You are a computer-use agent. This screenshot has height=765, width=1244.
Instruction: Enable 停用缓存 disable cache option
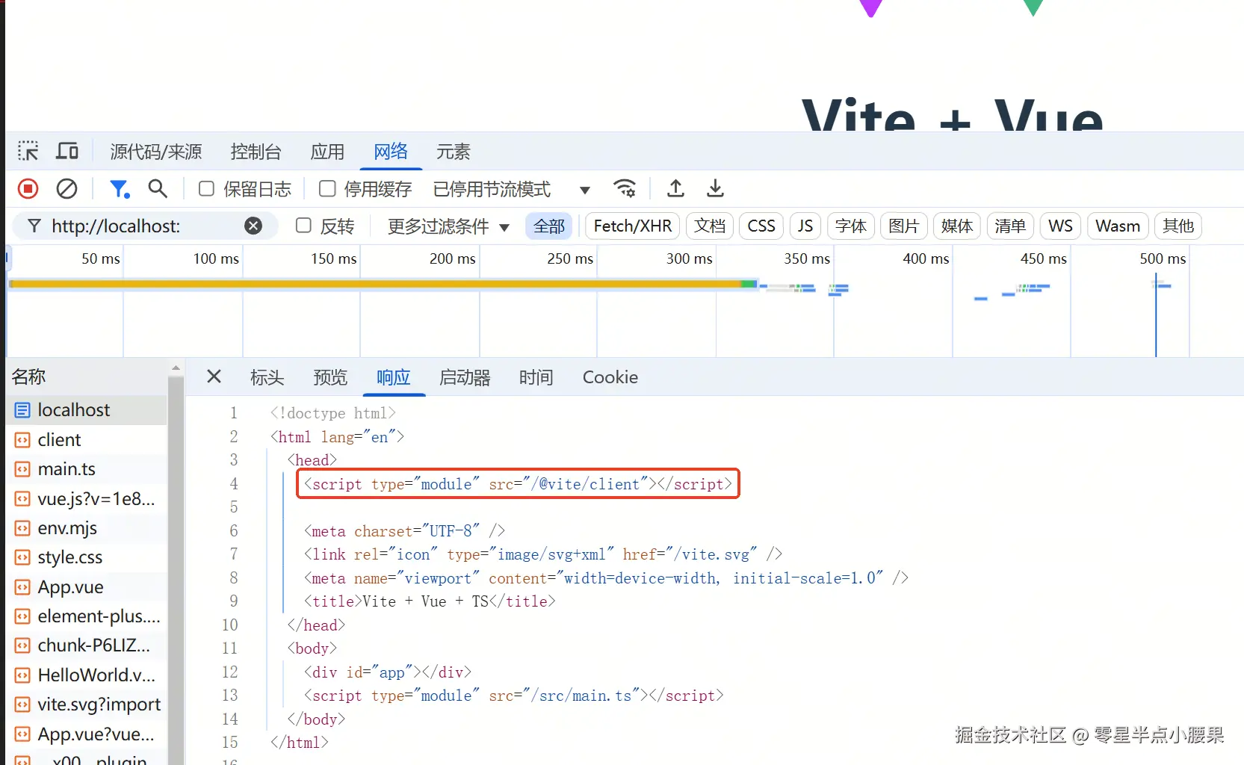pyautogui.click(x=327, y=188)
